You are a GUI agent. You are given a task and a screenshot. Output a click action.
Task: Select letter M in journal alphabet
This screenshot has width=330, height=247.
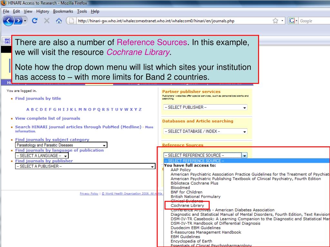[80, 109]
